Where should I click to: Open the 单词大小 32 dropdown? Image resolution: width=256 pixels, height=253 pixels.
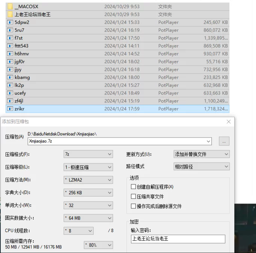[88, 205]
